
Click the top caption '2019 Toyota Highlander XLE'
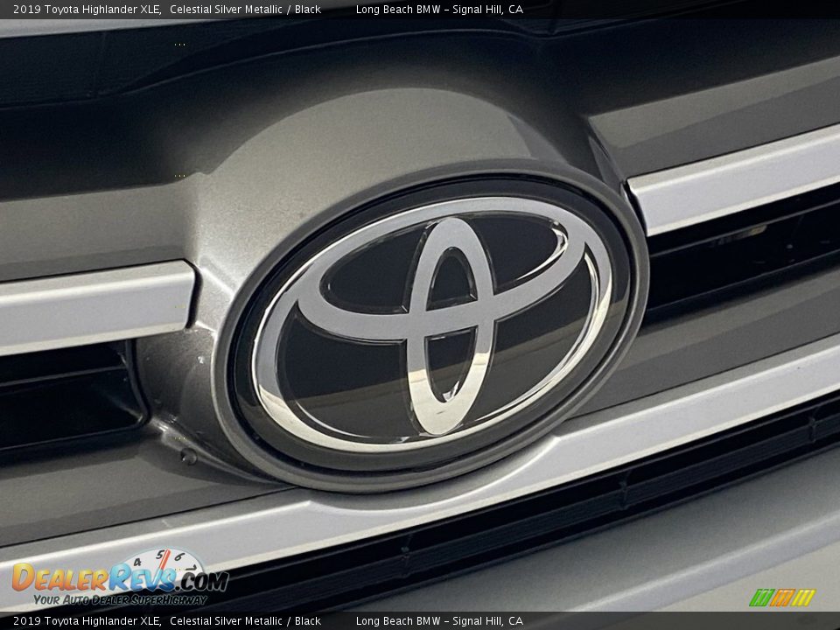pyautogui.click(x=87, y=9)
